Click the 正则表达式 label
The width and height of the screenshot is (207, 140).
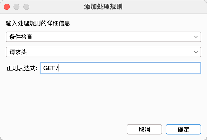[22, 68]
